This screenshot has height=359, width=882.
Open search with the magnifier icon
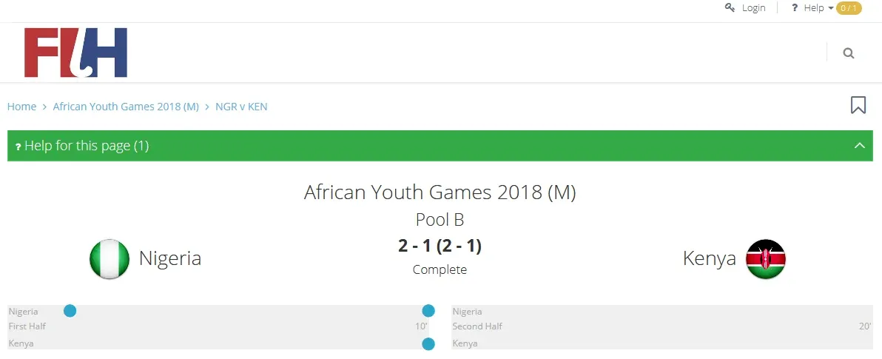coord(849,53)
